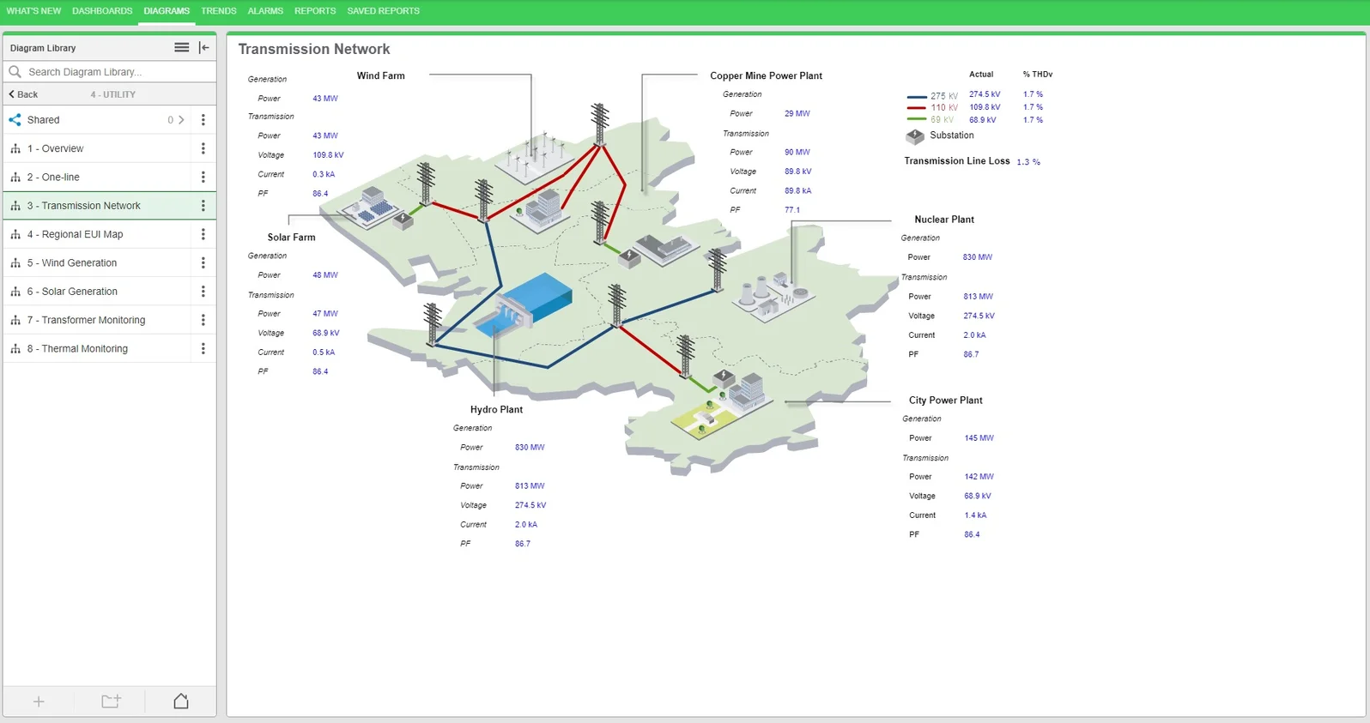The width and height of the screenshot is (1370, 723).
Task: Expand the Shared folder chevron
Action: pos(181,120)
